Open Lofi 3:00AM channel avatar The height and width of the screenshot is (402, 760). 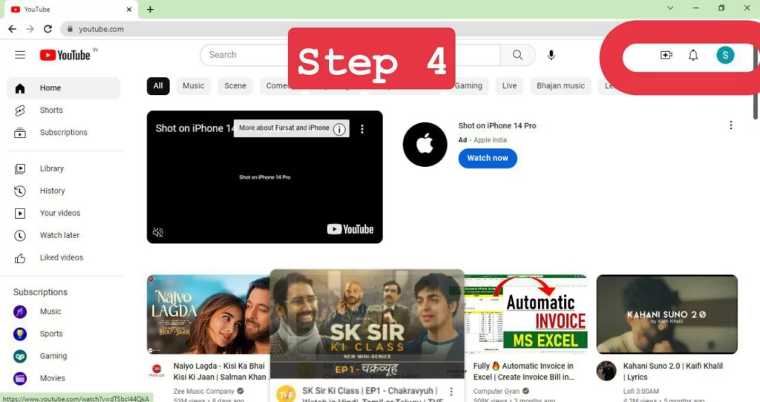pos(606,371)
